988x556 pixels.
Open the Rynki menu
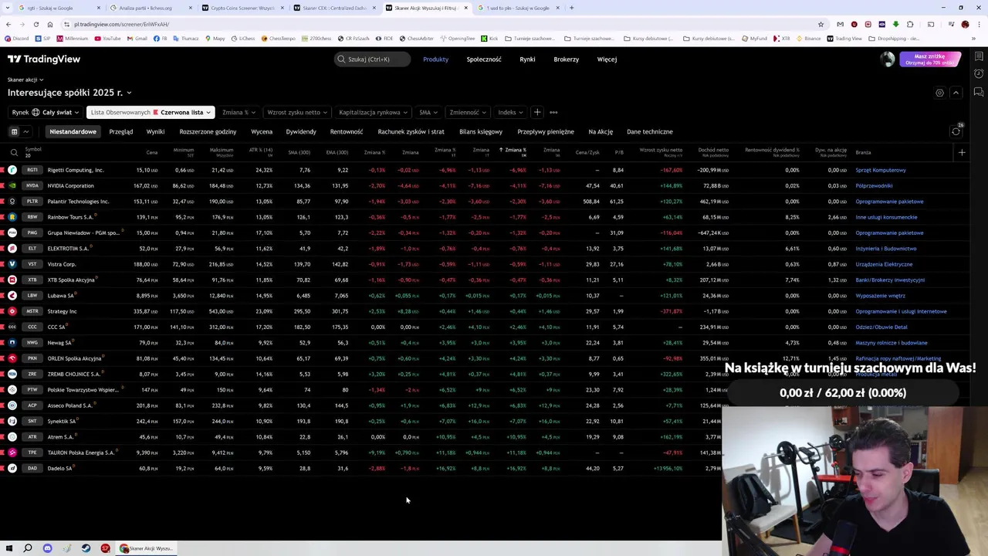(x=527, y=59)
